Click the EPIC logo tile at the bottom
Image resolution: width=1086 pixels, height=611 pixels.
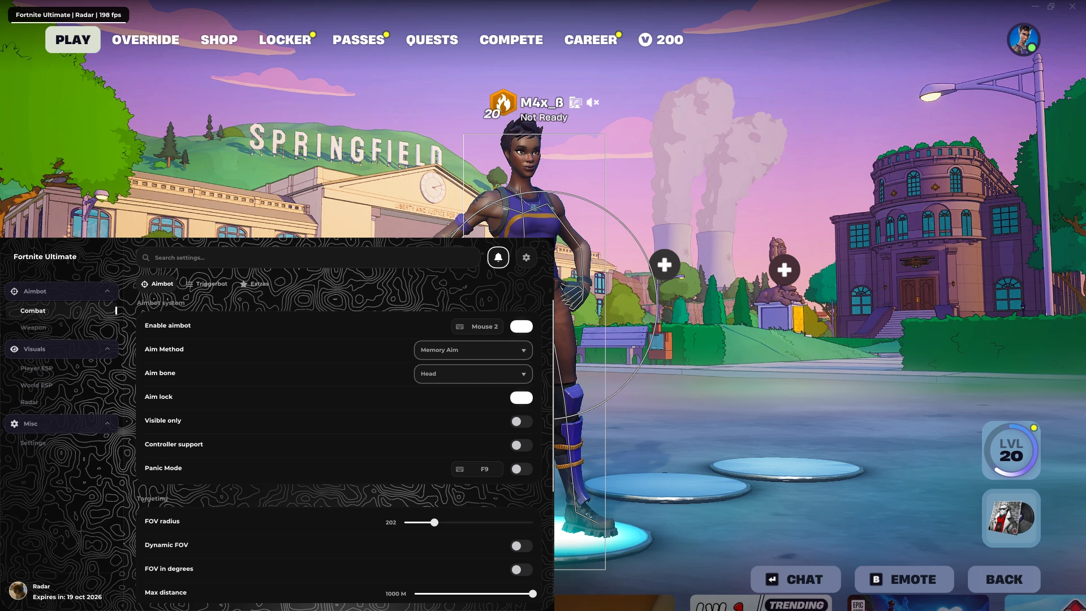(858, 605)
